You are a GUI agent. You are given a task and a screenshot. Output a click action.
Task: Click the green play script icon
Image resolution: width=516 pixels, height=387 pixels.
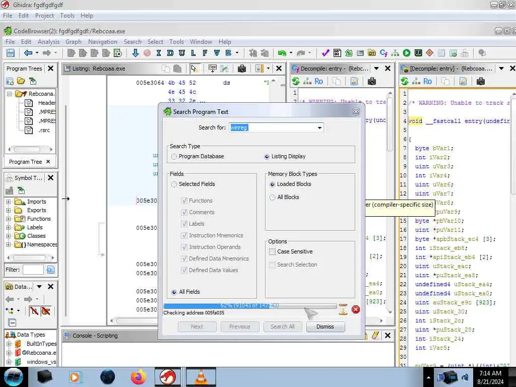[407, 53]
